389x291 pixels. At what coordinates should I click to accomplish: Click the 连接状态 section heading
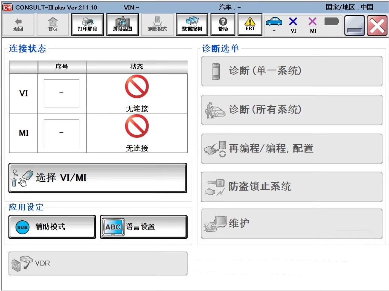tap(27, 49)
